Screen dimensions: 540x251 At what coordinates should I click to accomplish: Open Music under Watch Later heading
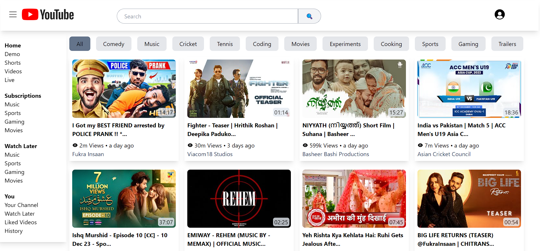[x=12, y=155]
